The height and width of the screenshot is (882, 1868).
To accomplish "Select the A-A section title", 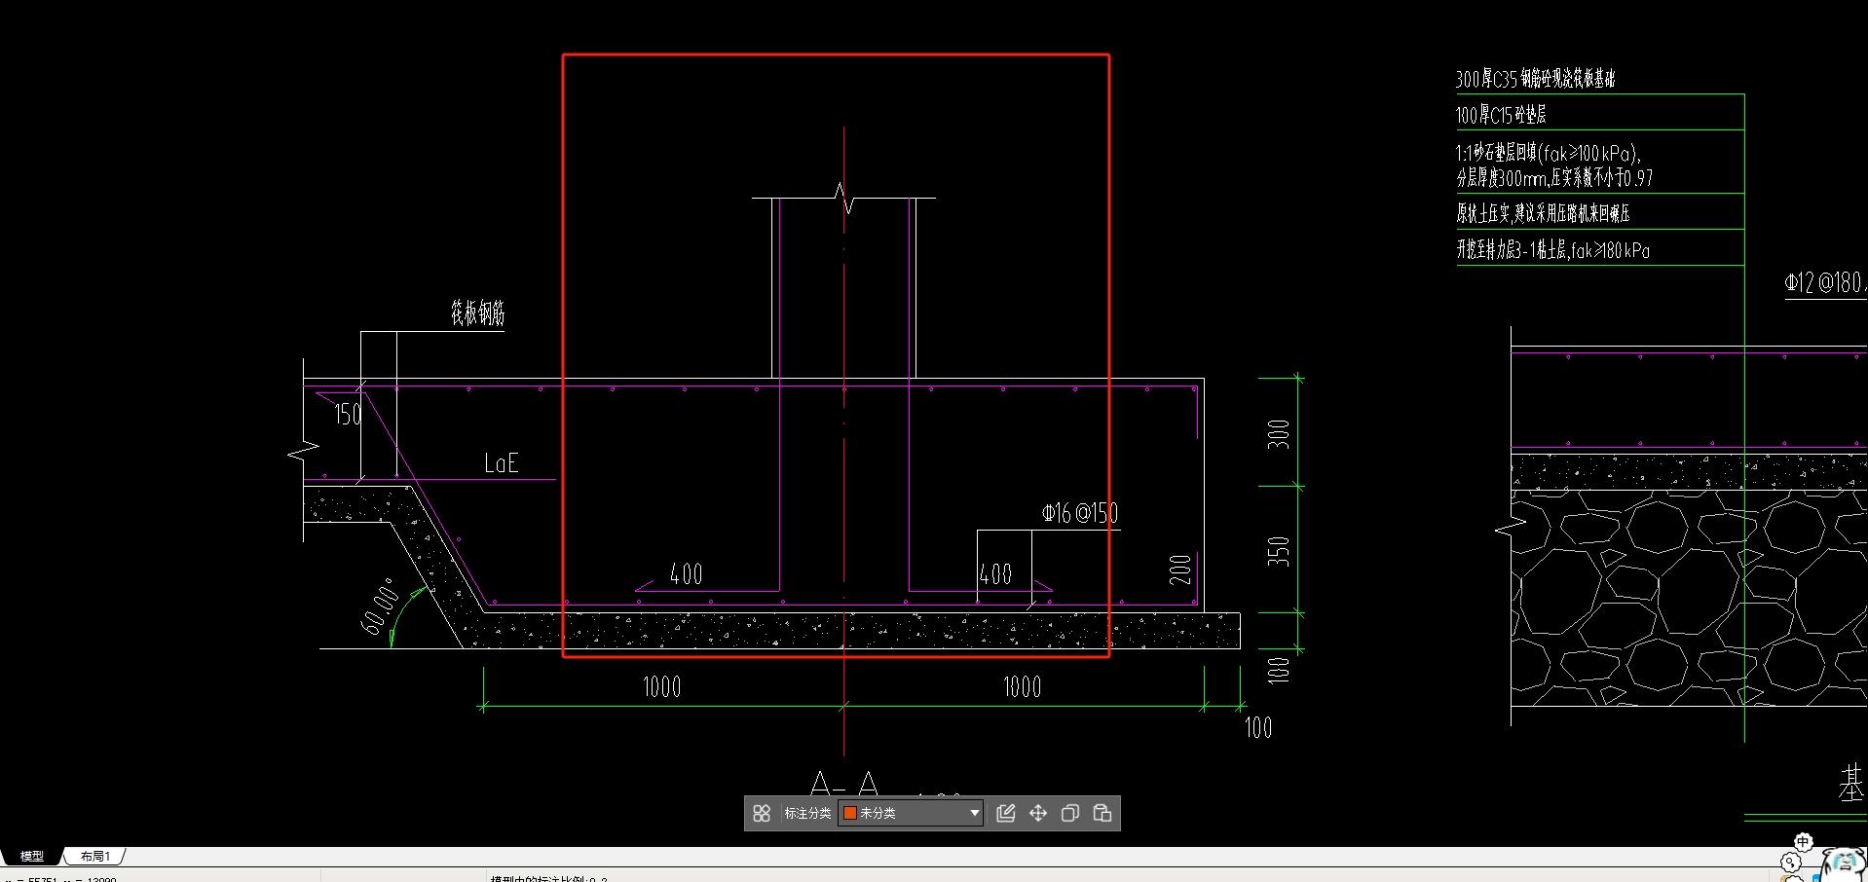I will [844, 785].
